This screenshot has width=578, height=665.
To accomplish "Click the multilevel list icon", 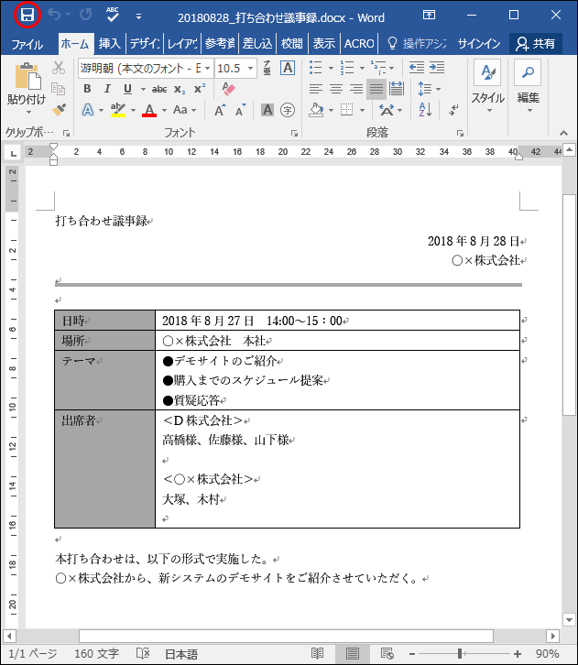I will click(377, 68).
